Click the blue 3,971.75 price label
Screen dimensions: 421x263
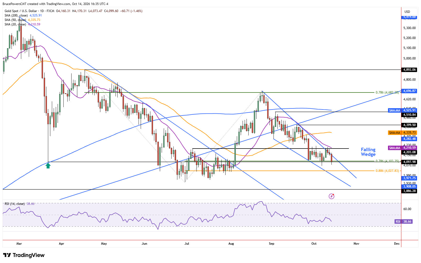409,178
